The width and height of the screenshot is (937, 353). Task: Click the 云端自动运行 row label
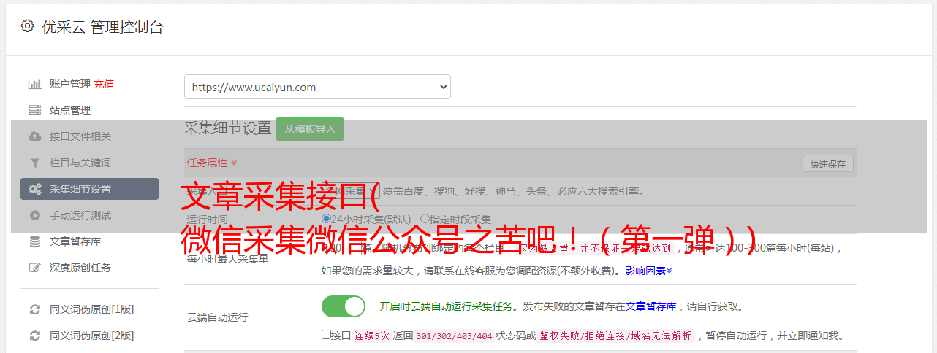pyautogui.click(x=217, y=317)
